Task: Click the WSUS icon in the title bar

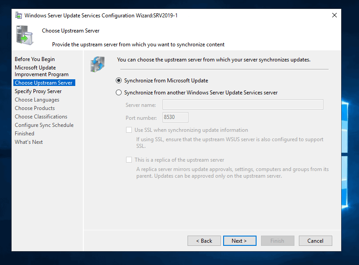Action: click(x=18, y=15)
